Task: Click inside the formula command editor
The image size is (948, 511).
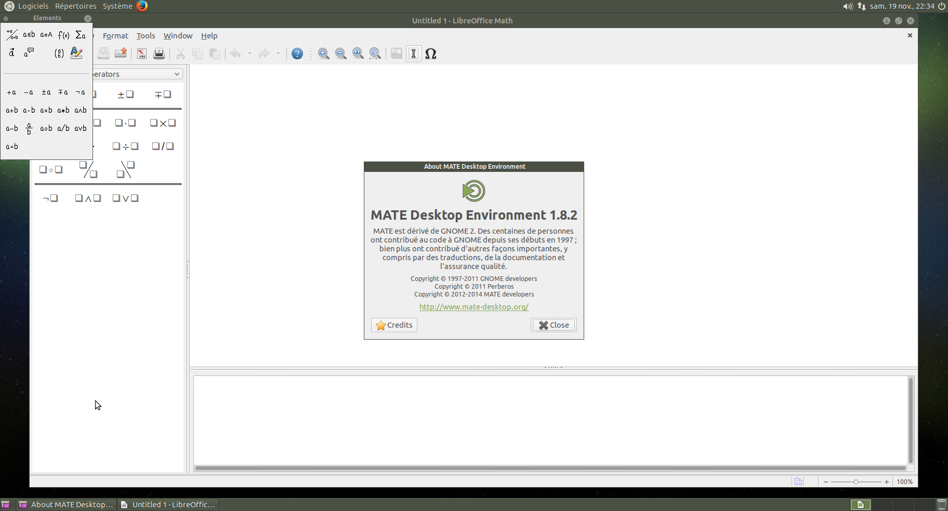Action: [x=550, y=420]
